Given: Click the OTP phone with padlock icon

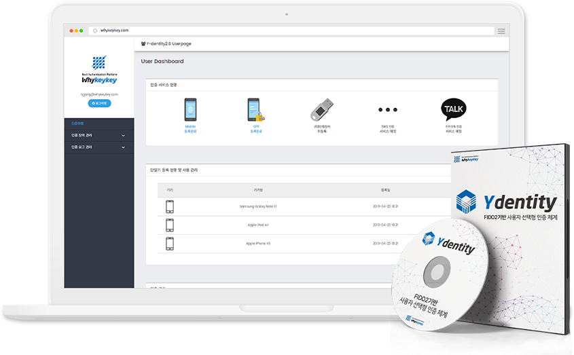Looking at the screenshot, I should [x=256, y=109].
